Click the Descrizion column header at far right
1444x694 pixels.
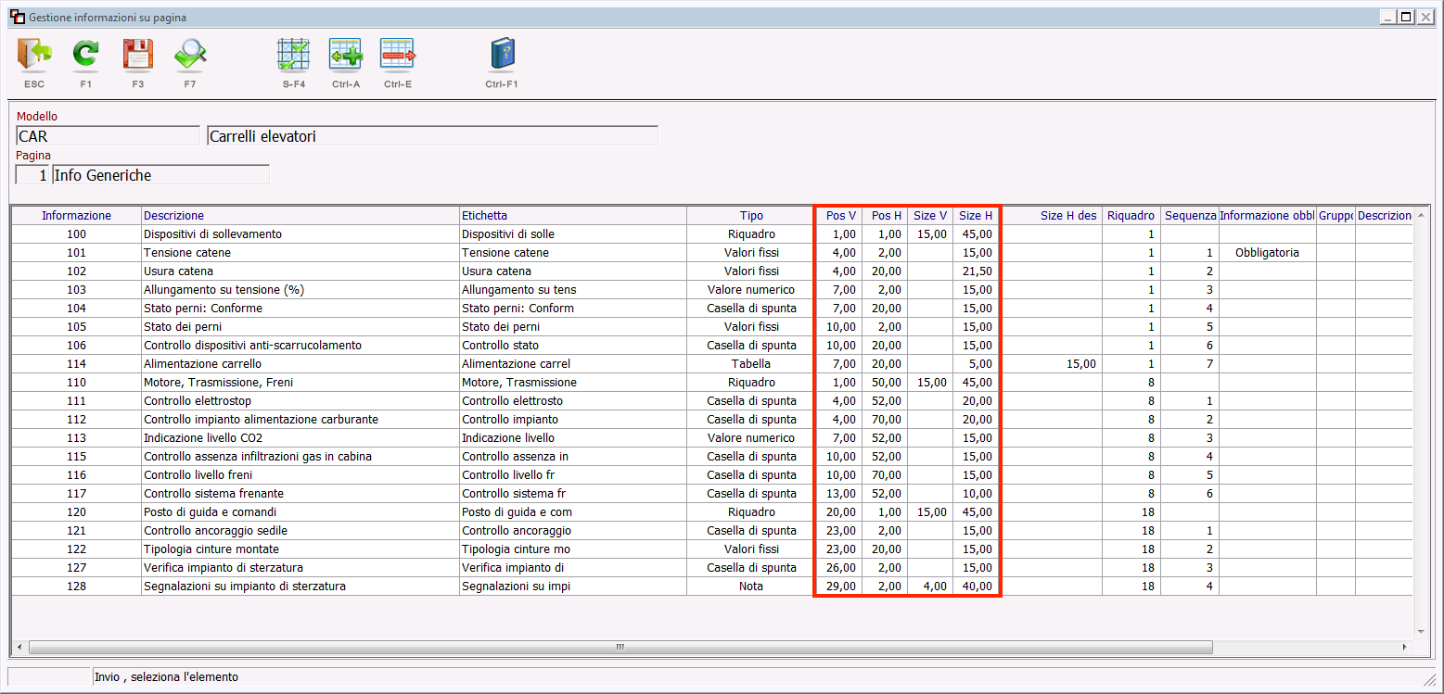click(x=1384, y=216)
